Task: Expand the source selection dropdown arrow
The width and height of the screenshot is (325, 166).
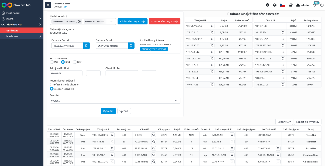Action: point(112,21)
